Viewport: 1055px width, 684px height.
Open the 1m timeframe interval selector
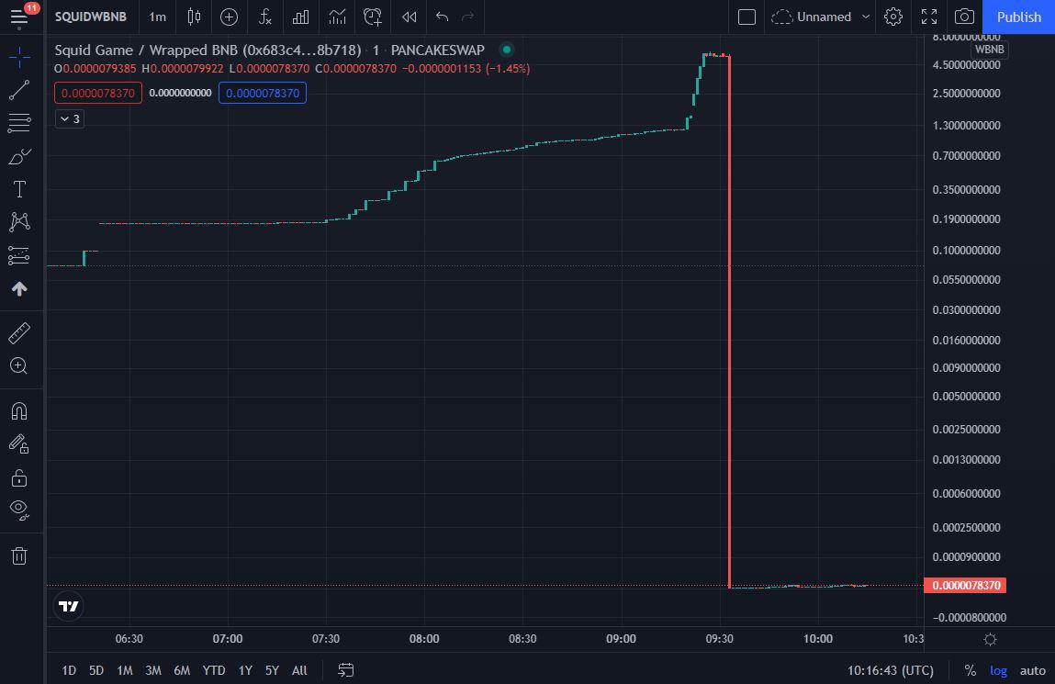156,17
